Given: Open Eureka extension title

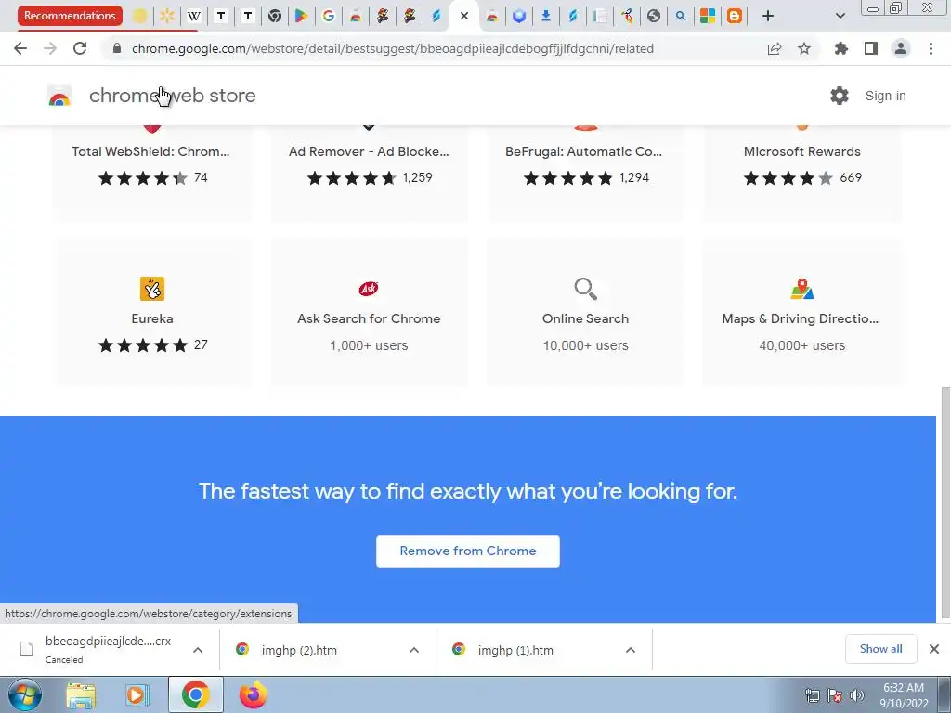Looking at the screenshot, I should [152, 318].
